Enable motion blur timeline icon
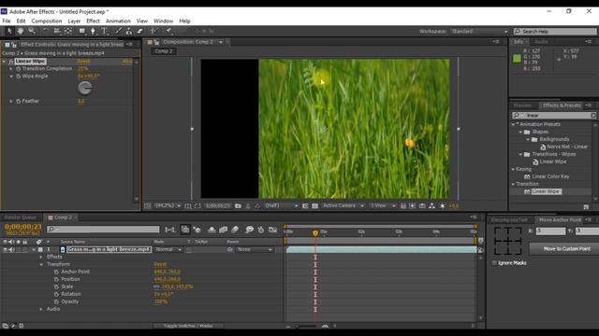This screenshot has height=336, width=599. [x=235, y=230]
